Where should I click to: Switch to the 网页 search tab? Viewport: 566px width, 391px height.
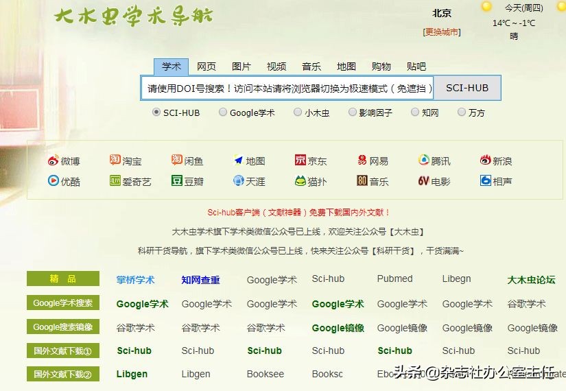206,67
